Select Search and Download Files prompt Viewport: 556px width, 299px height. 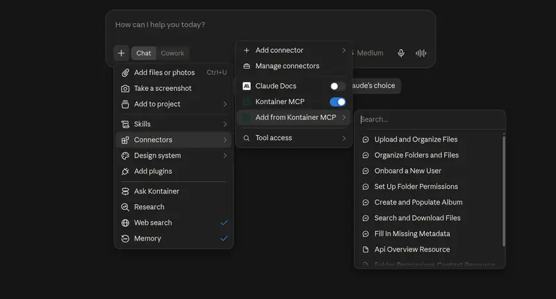pos(430,218)
